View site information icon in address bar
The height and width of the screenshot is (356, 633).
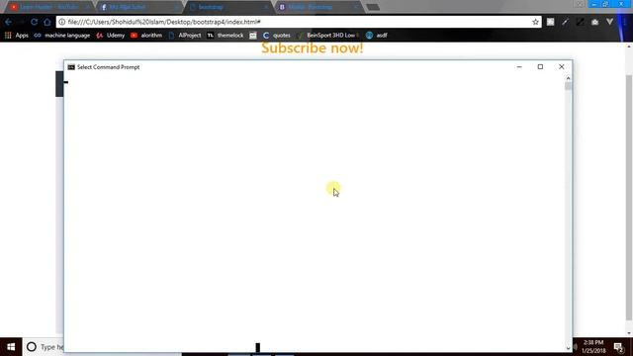pos(62,22)
